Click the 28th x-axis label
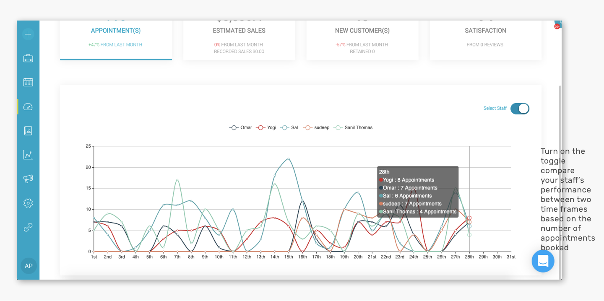Screen dimensions: 604x301 point(469,257)
